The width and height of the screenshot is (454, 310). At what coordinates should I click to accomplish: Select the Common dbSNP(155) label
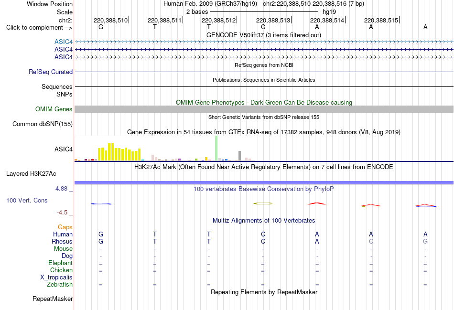[x=43, y=124]
